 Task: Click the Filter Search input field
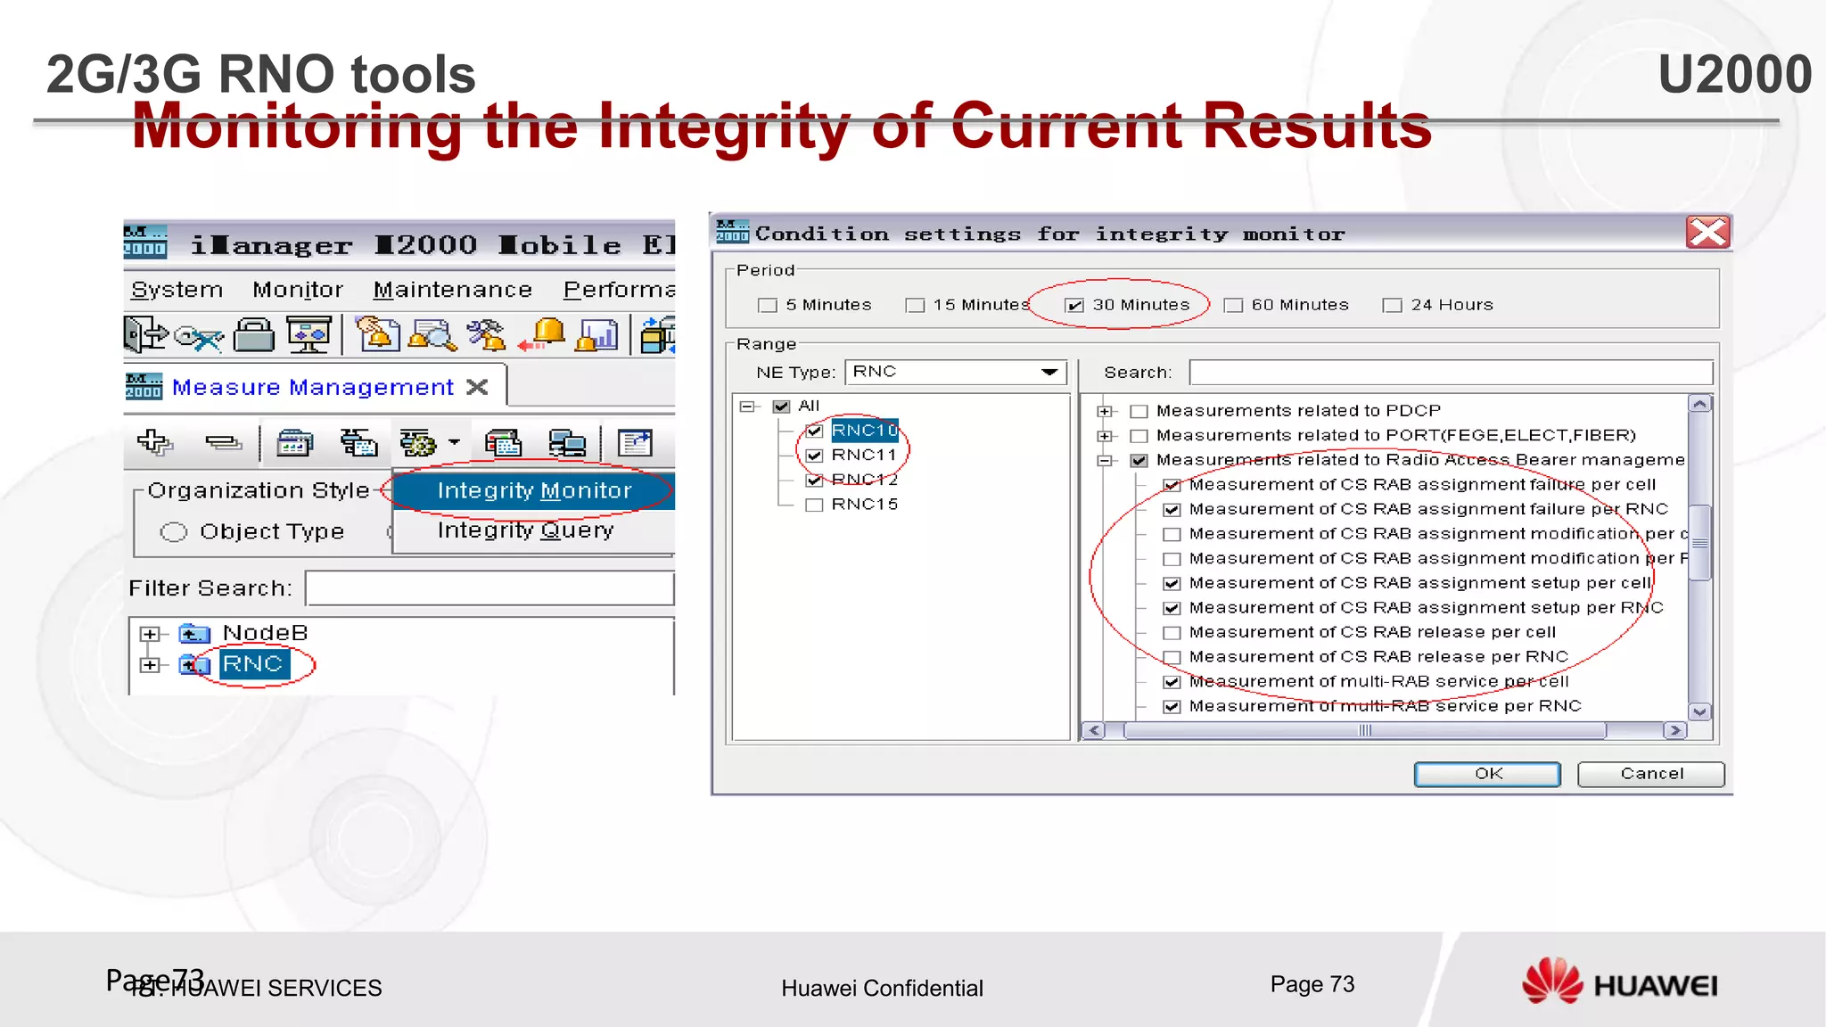pos(489,588)
